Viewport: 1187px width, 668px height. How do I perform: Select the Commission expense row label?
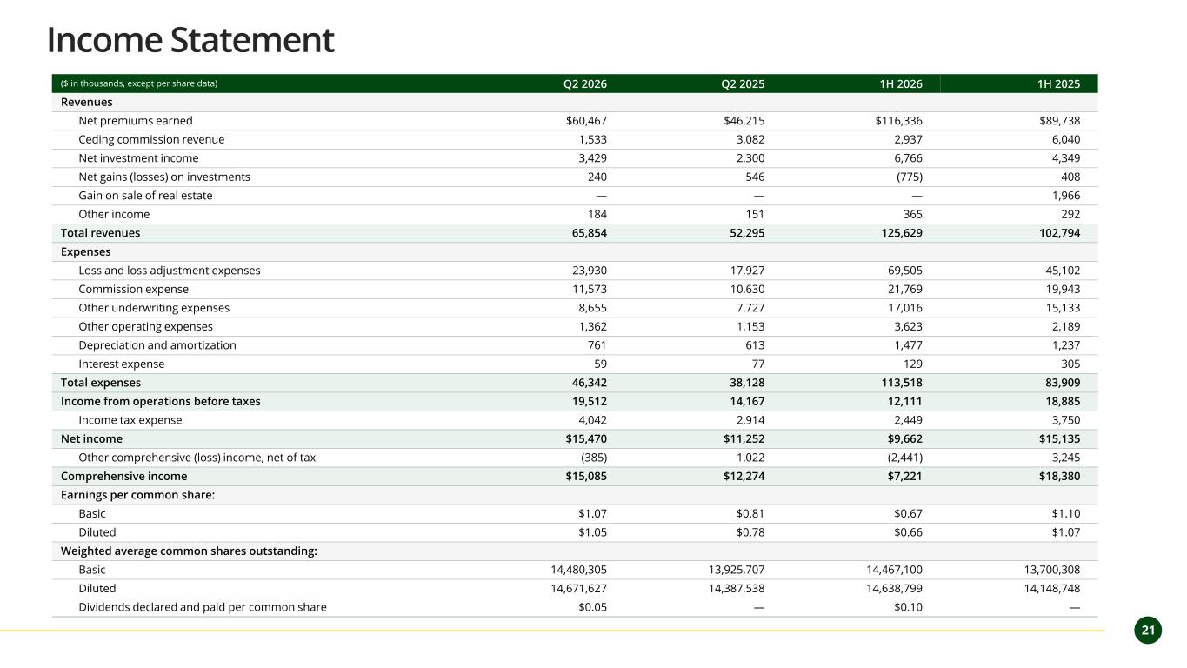tap(133, 289)
